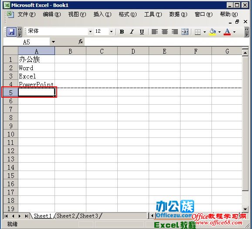Open the 窗口(W) menu

click(x=204, y=14)
